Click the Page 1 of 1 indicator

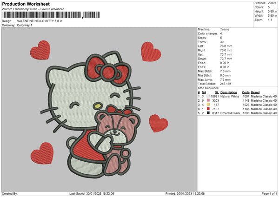pos(269,194)
